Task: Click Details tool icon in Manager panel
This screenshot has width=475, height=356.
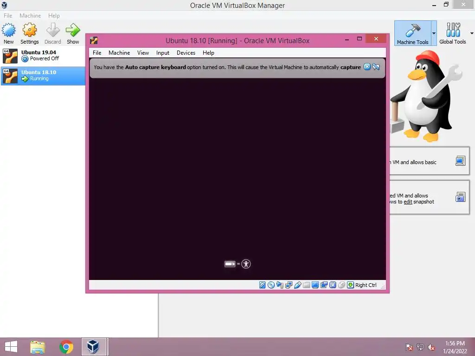Action: pyautogui.click(x=460, y=161)
